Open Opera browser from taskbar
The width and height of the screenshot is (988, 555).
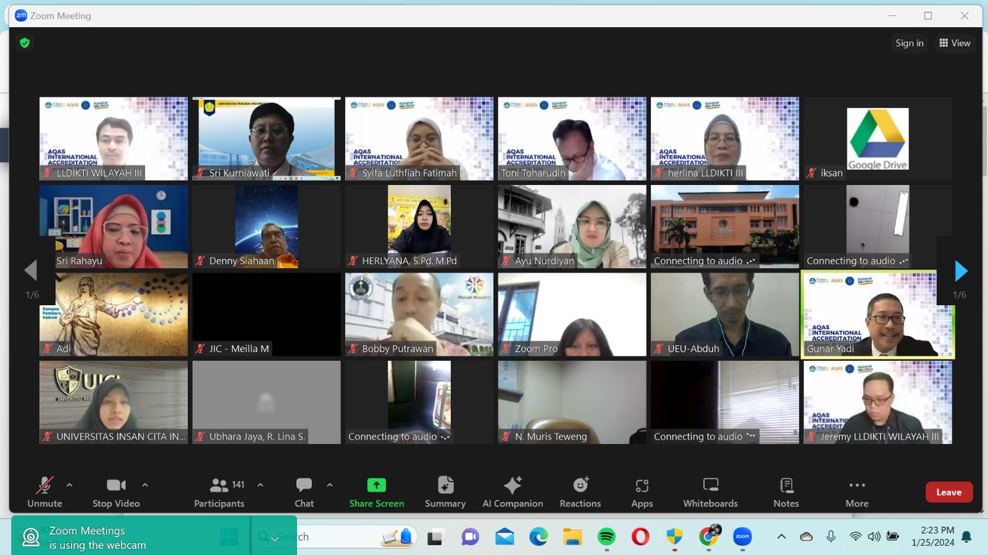point(640,536)
